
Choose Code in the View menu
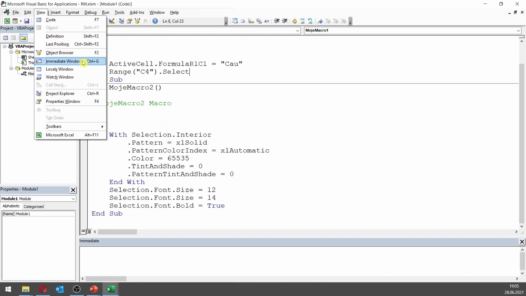70,20
